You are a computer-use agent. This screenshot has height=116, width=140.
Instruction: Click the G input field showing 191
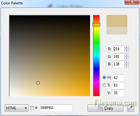click(x=119, y=57)
